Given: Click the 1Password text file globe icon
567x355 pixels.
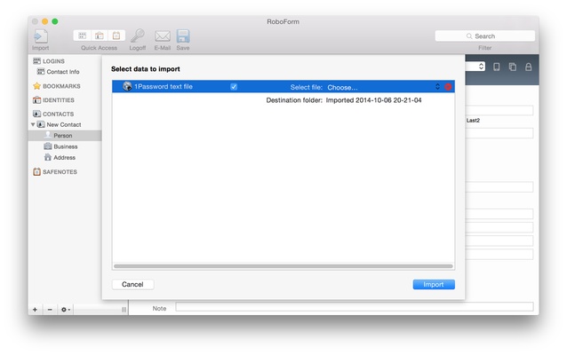Looking at the screenshot, I should 127,86.
